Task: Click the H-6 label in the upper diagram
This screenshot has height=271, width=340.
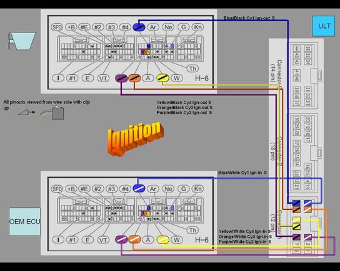Action: click(202, 78)
